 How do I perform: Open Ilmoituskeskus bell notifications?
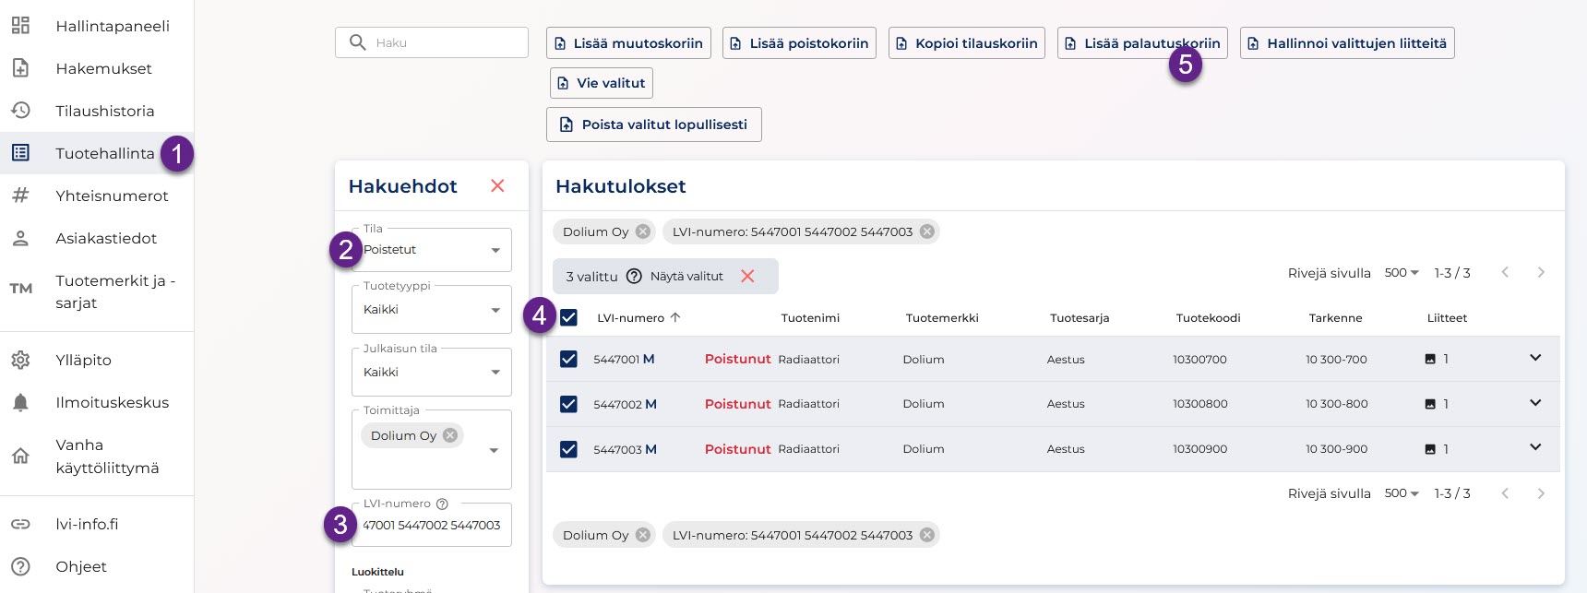click(x=20, y=402)
